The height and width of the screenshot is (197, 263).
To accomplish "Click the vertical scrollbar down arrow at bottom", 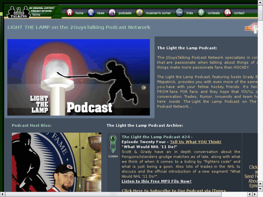I will pos(260,189).
